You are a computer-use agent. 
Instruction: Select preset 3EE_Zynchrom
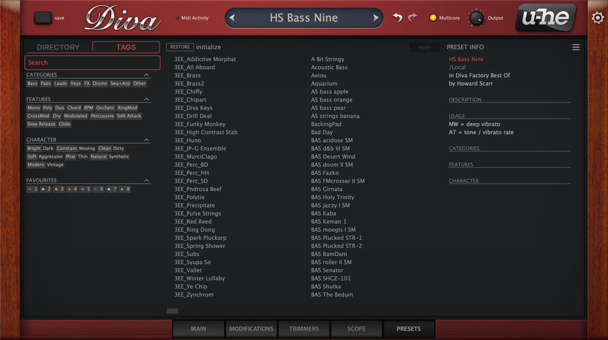(194, 295)
